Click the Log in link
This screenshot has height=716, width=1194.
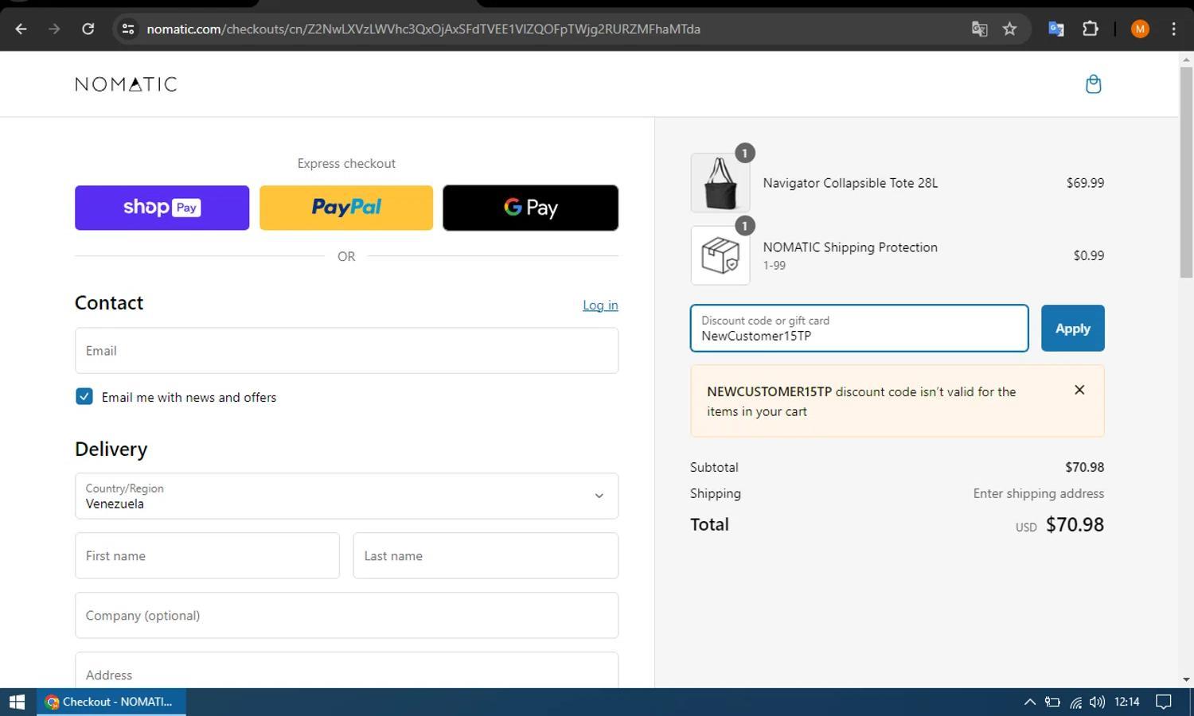click(600, 305)
